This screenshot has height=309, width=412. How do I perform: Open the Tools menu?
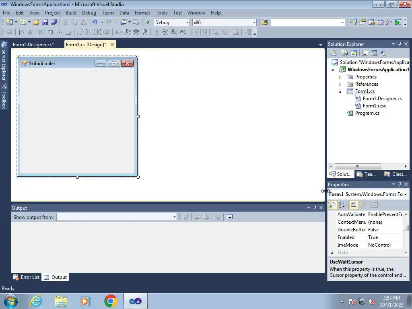(x=161, y=12)
